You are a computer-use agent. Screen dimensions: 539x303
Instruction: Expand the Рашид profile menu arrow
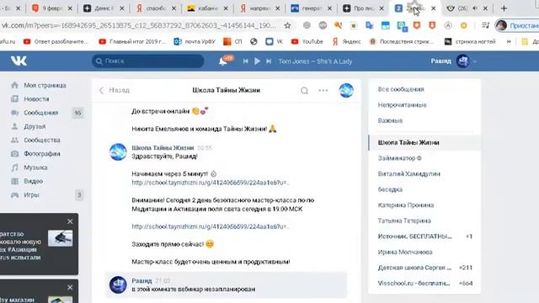[475, 61]
